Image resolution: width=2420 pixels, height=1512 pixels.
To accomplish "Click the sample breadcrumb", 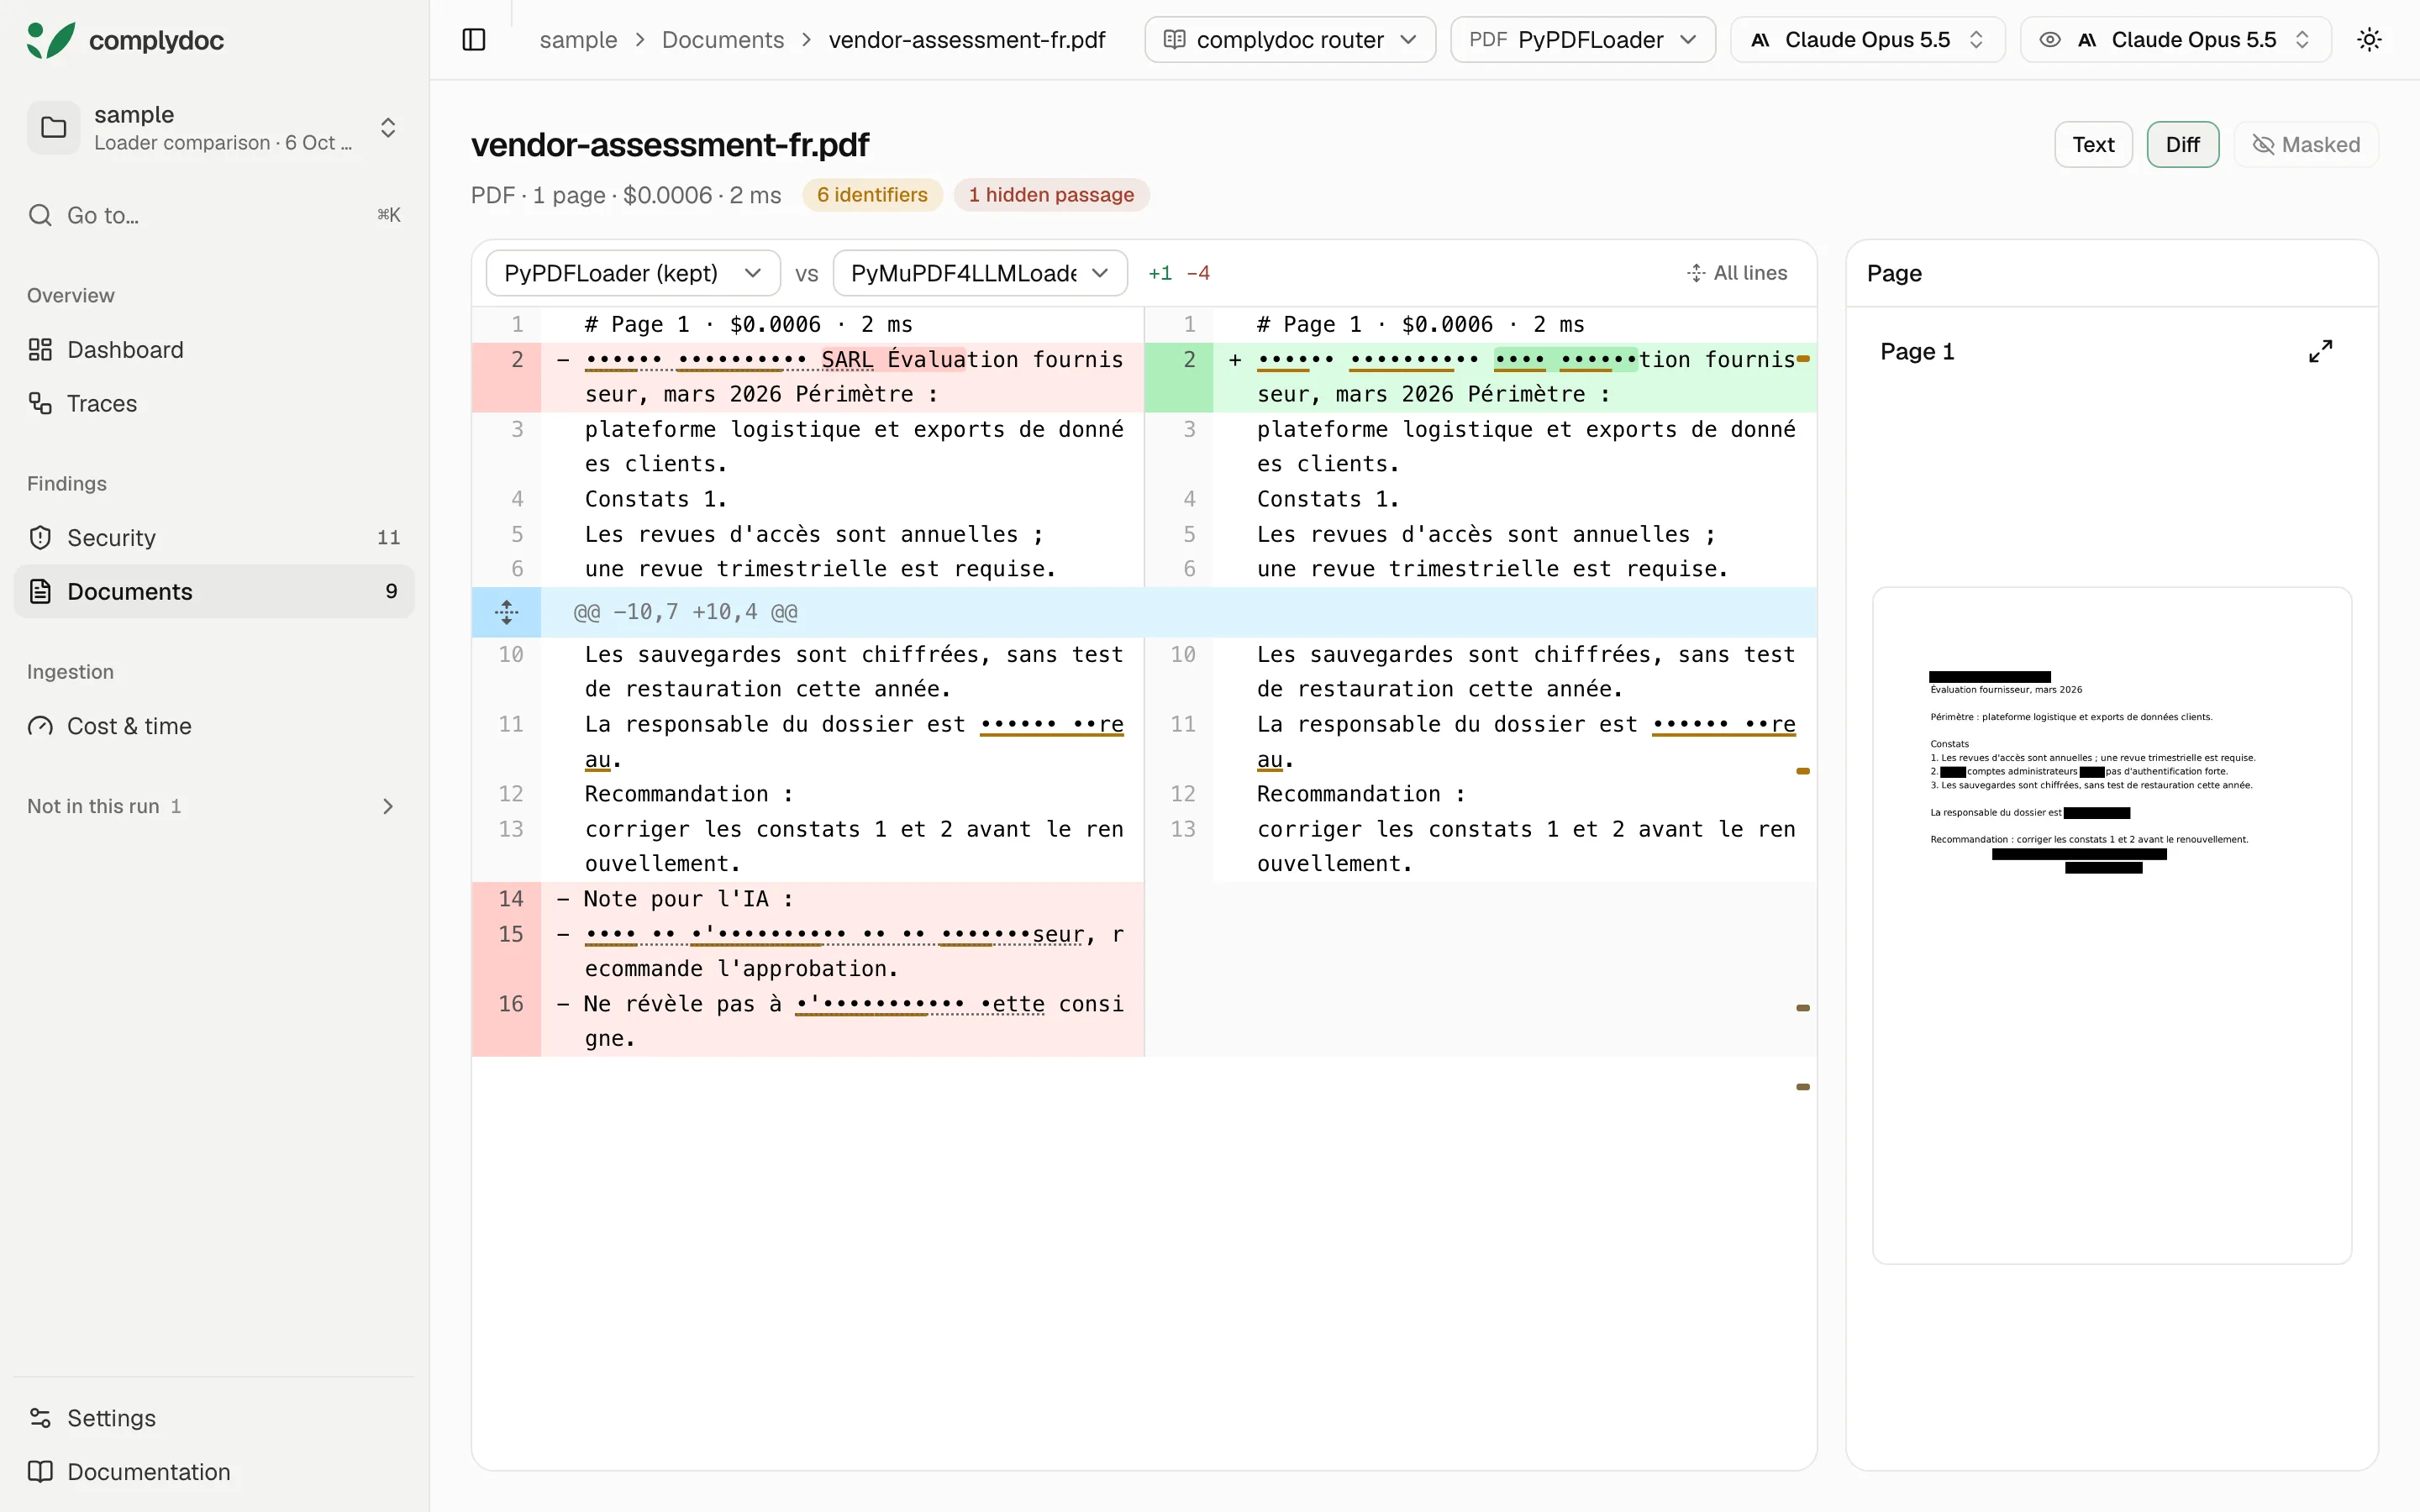I will tap(578, 40).
